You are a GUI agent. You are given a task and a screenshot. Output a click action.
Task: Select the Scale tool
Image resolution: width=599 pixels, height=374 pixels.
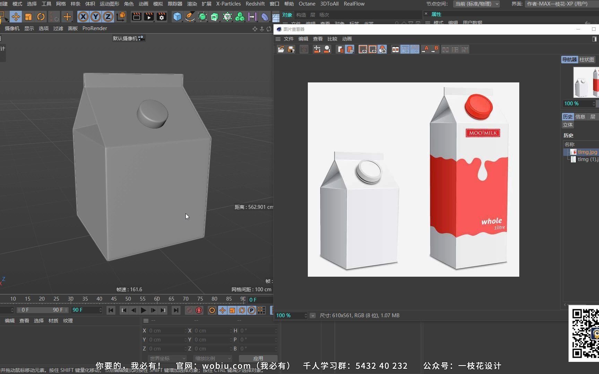29,17
